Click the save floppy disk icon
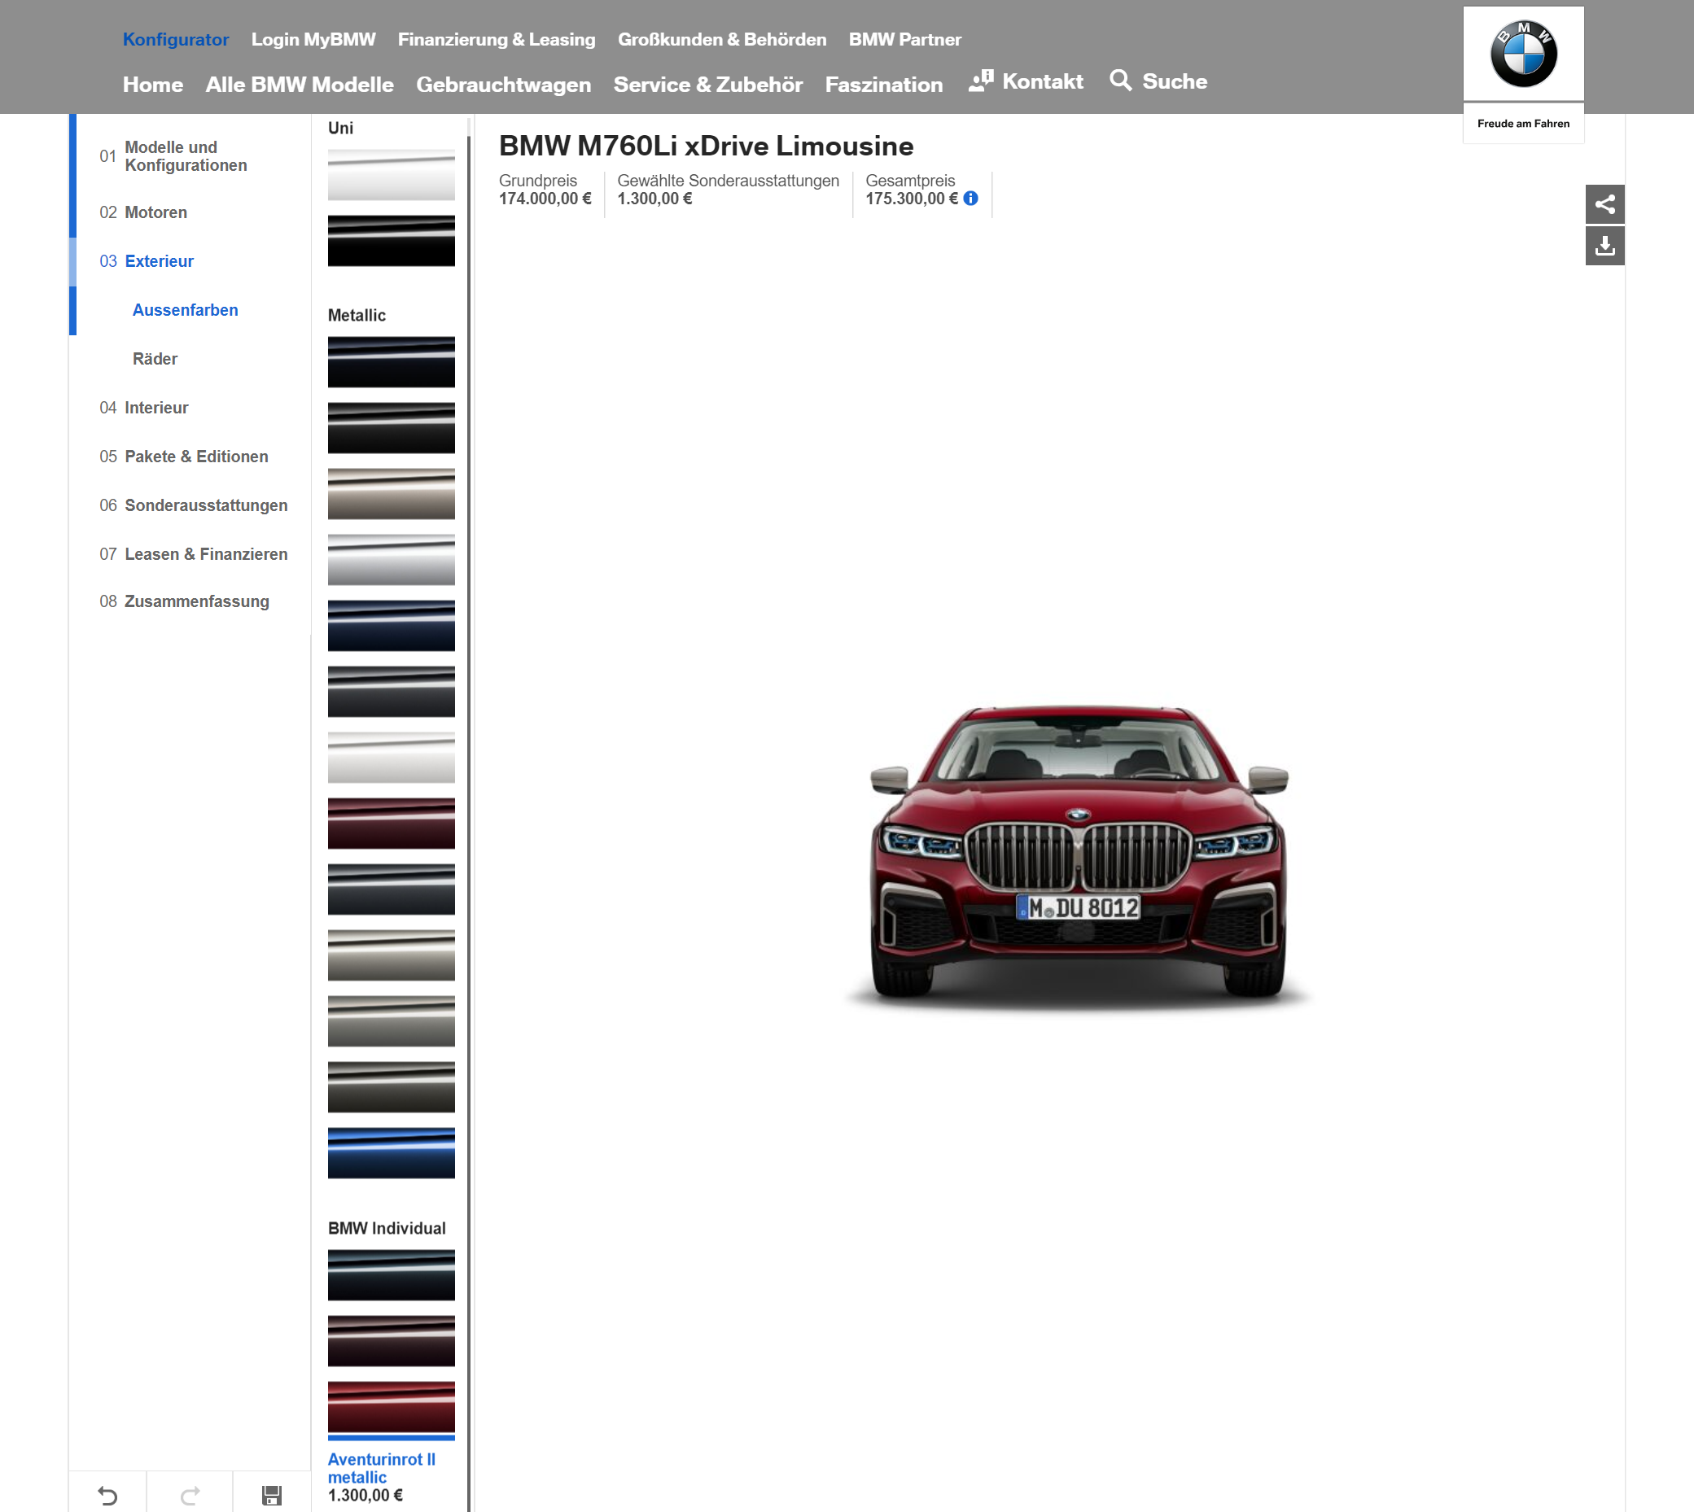 pyautogui.click(x=272, y=1495)
